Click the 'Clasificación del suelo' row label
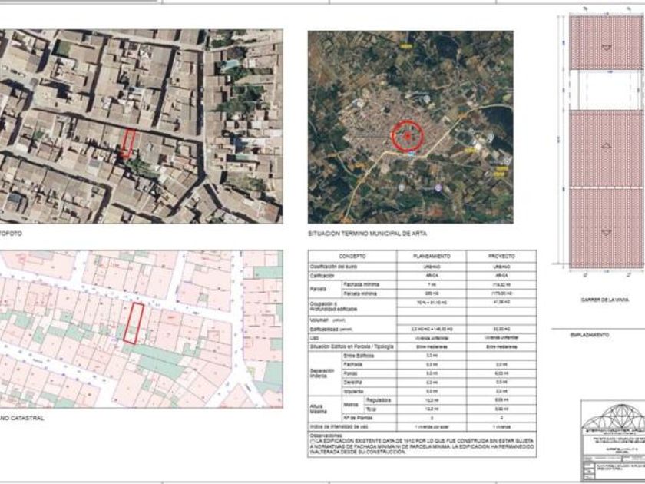645x484 pixels. pyautogui.click(x=333, y=267)
